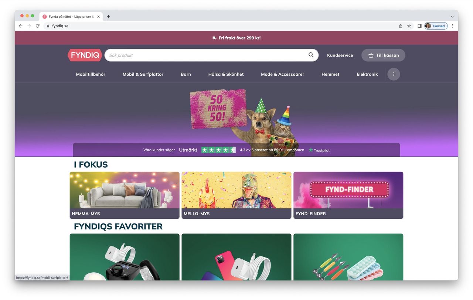
Task: Select the Elektronik menu item
Action: pos(367,74)
